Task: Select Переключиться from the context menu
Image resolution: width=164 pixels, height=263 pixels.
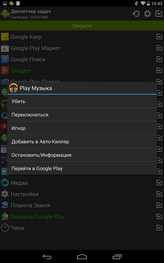Action: (x=82, y=115)
